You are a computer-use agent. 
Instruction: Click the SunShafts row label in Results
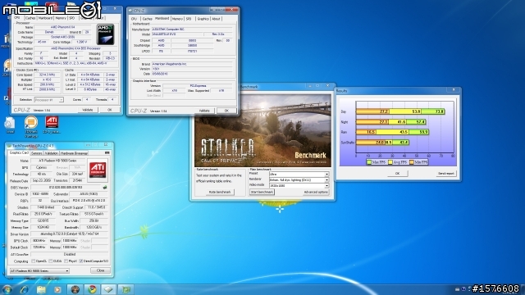coord(347,143)
